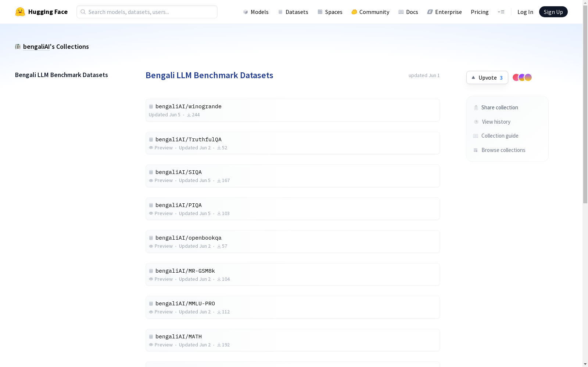Click the upvote count 3
The height and width of the screenshot is (367, 588).
click(501, 78)
